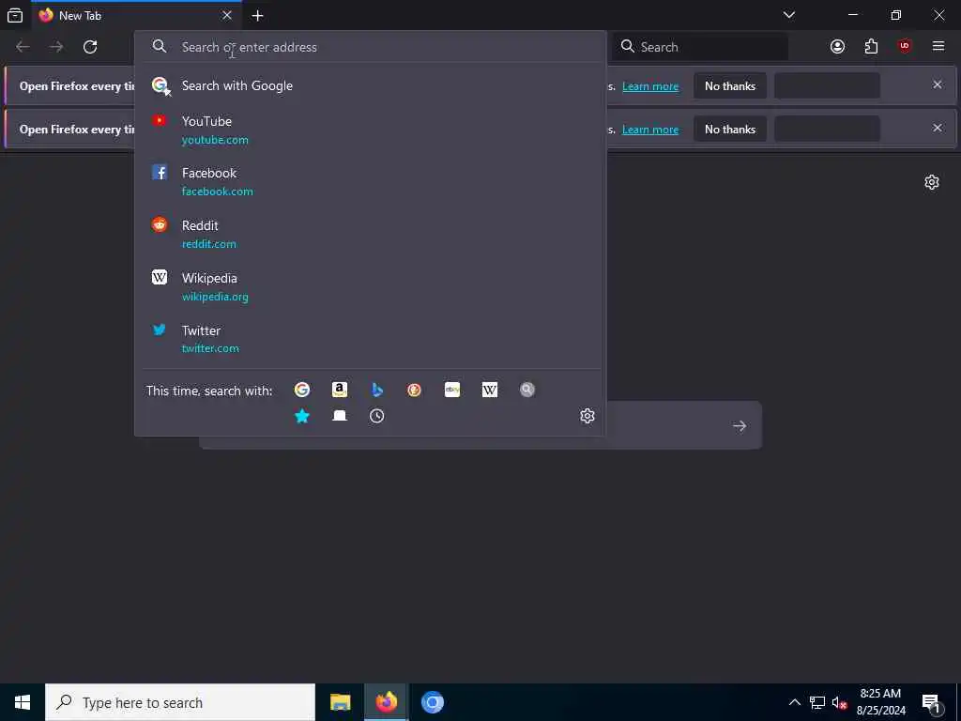Click blank button beside first No thanks
961x721 pixels.
coord(828,85)
